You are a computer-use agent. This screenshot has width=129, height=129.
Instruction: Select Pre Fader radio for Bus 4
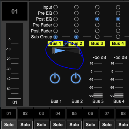tap(118, 25)
